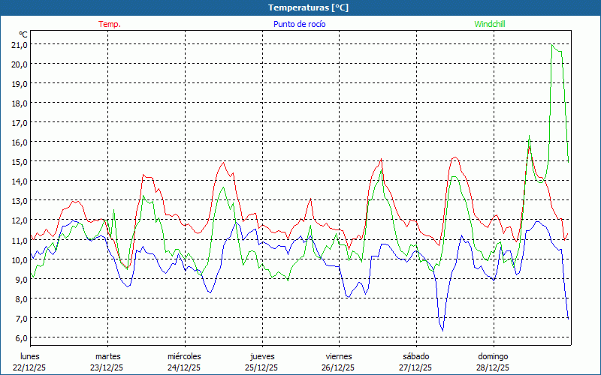Select the blue Punto de rocío legend label
The height and width of the screenshot is (375, 601).
[x=299, y=24]
